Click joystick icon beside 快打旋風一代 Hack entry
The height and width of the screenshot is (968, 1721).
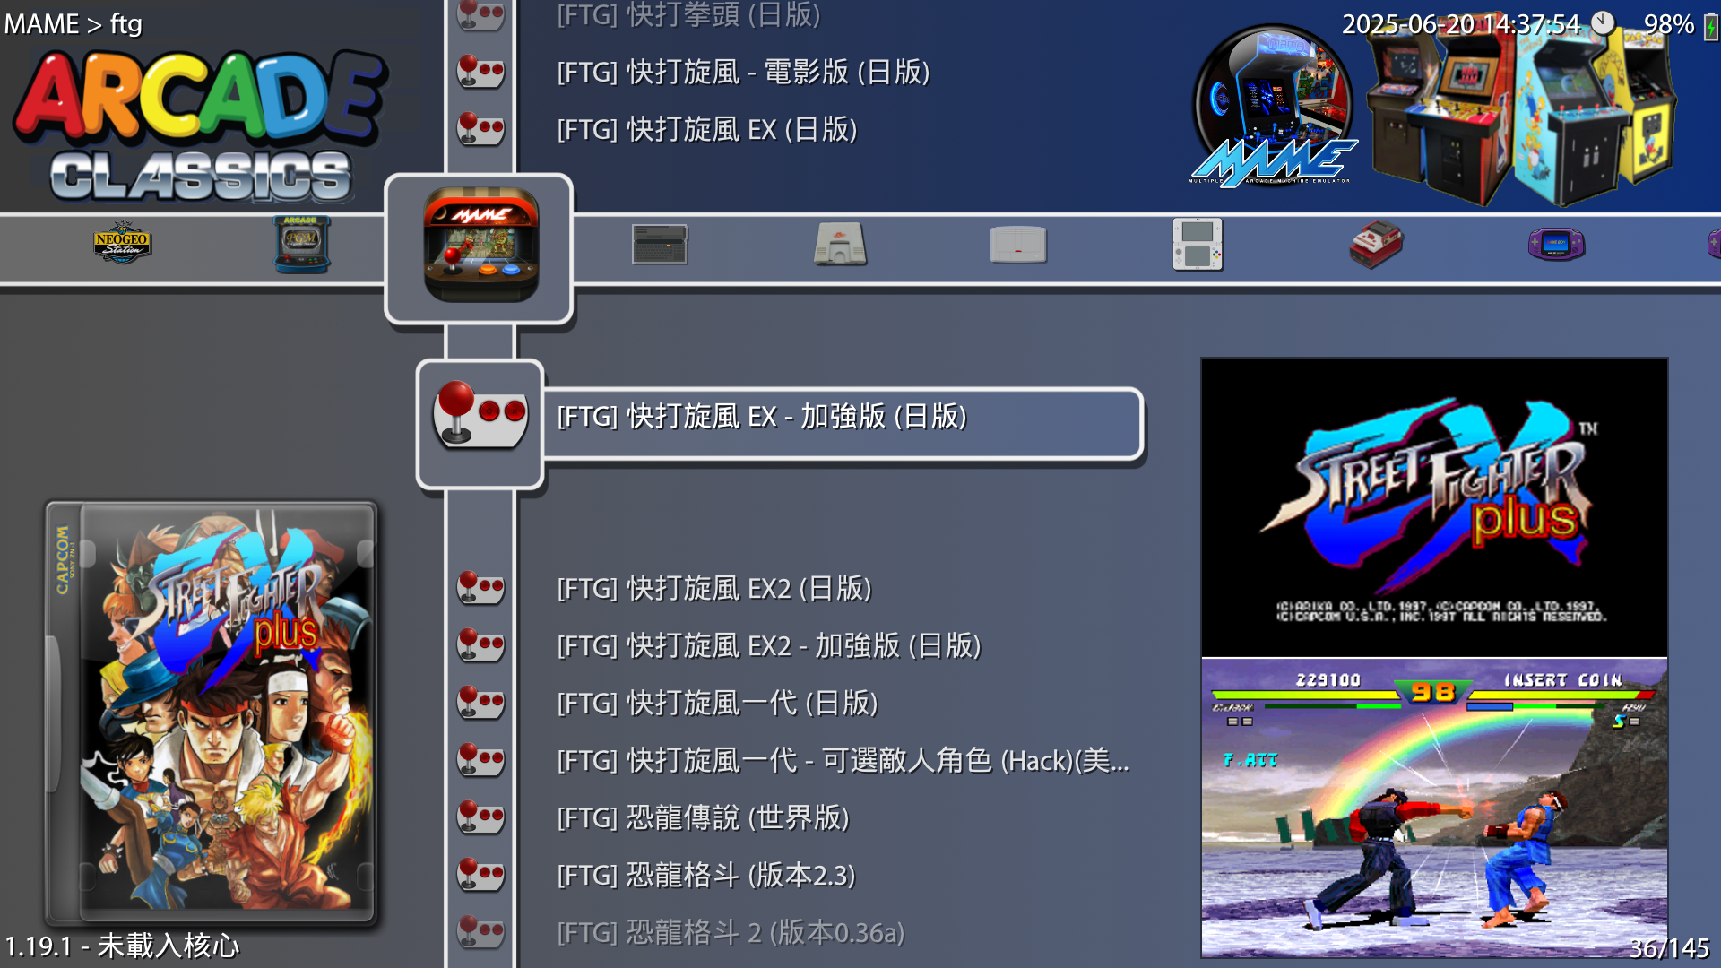[480, 760]
